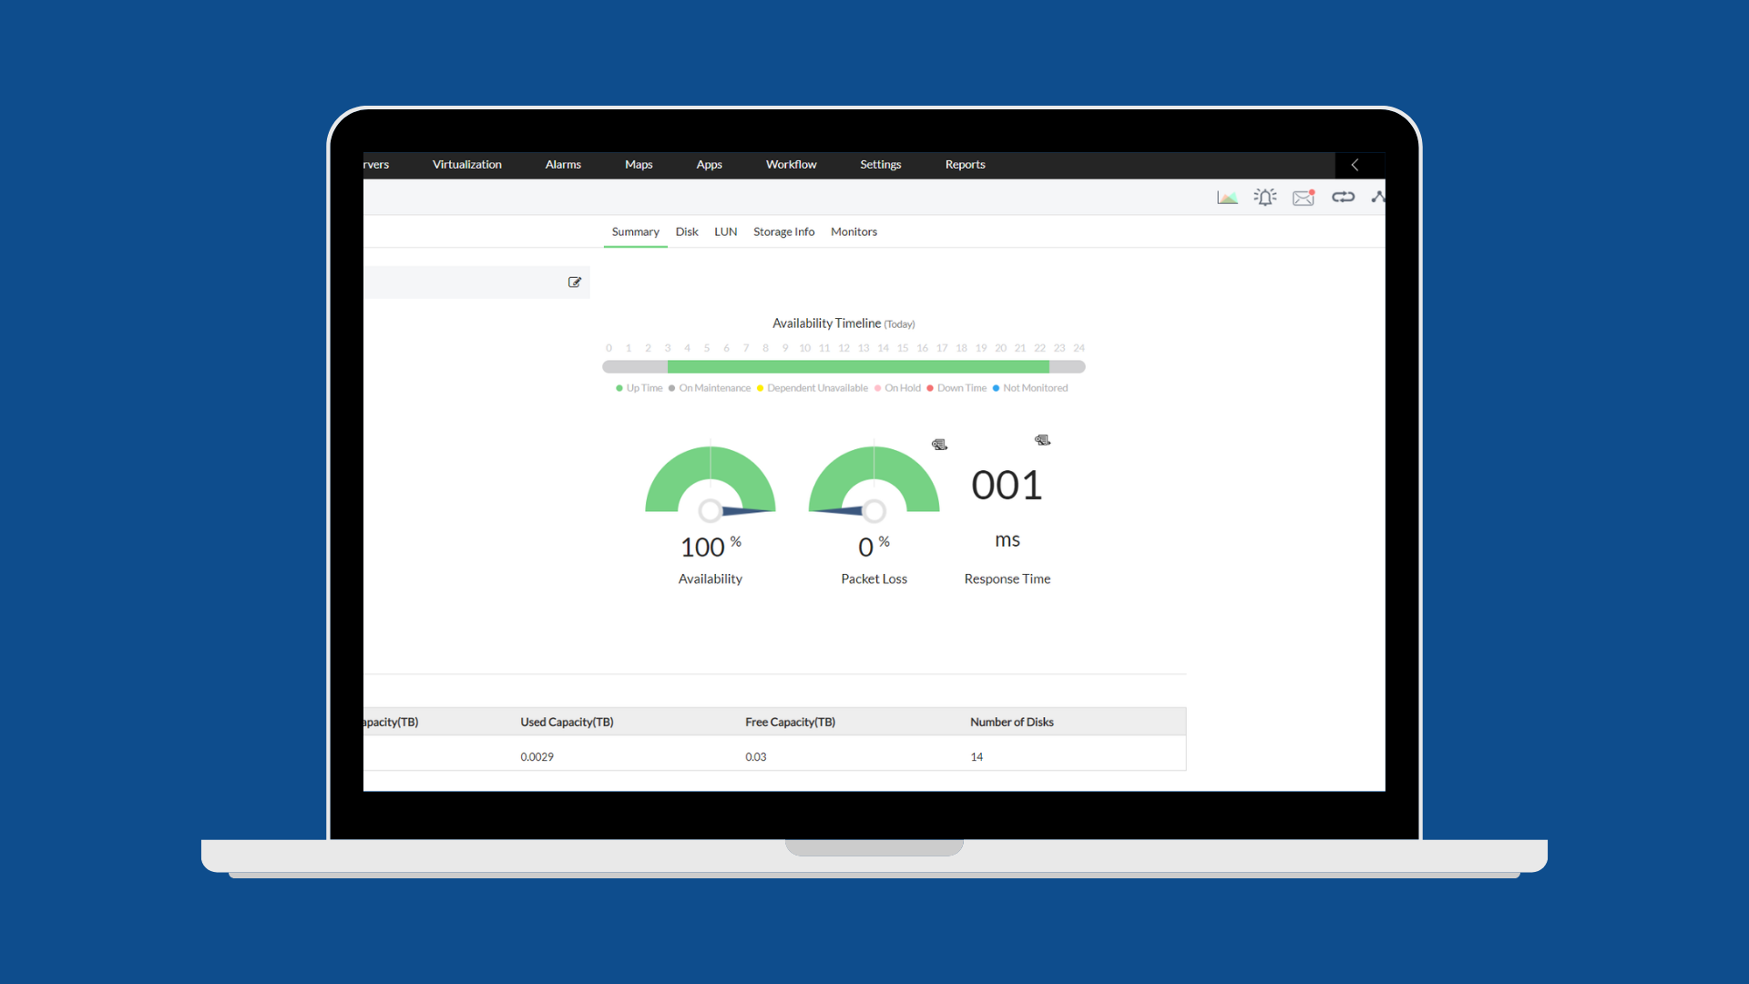This screenshot has width=1749, height=984.
Task: Click the Response Time monitor config icon
Action: [1042, 440]
